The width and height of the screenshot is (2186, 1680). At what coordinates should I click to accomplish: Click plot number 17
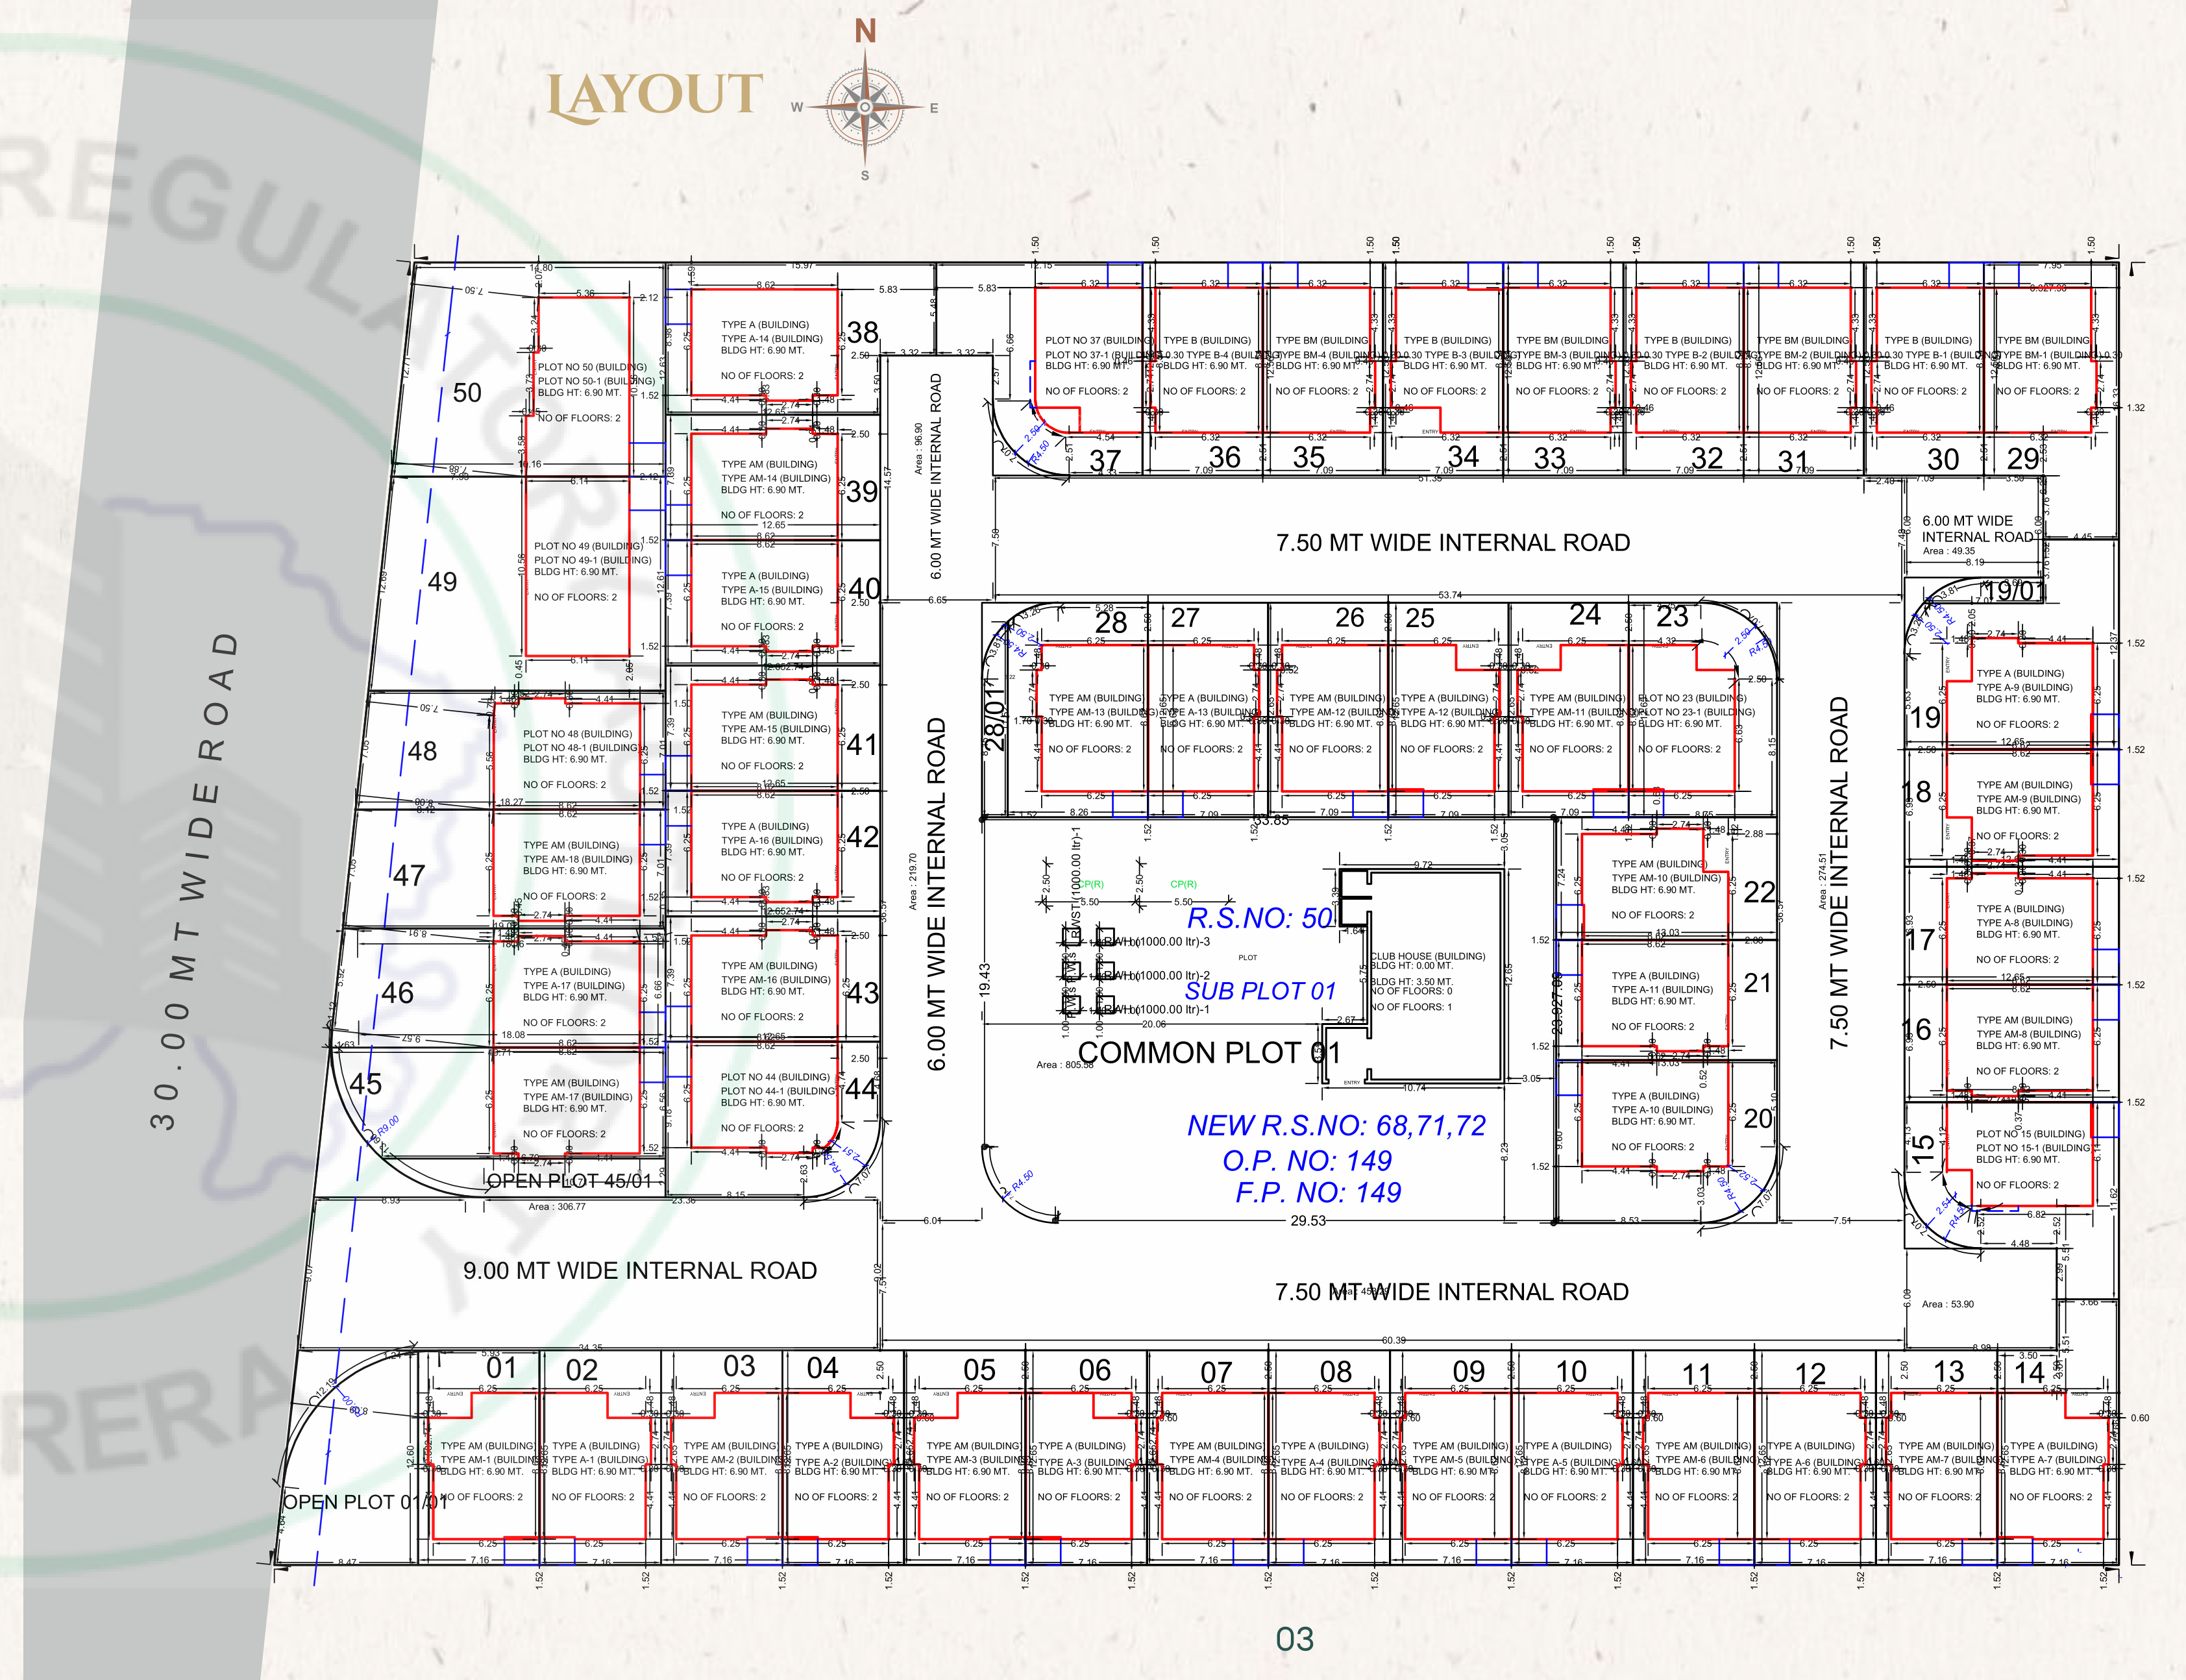pos(1920,940)
